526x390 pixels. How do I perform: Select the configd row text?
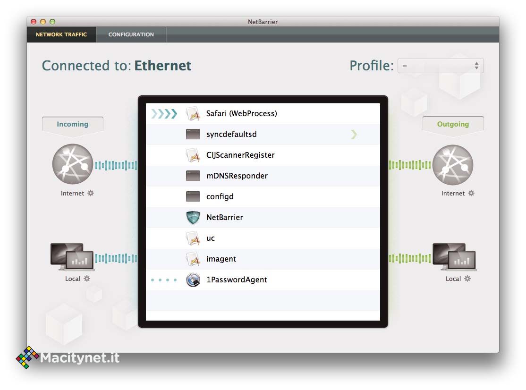coord(220,196)
